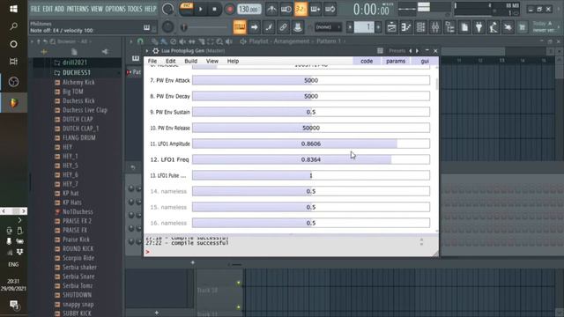Toggle the overdub recording button
The image size is (564, 317).
tap(315, 10)
